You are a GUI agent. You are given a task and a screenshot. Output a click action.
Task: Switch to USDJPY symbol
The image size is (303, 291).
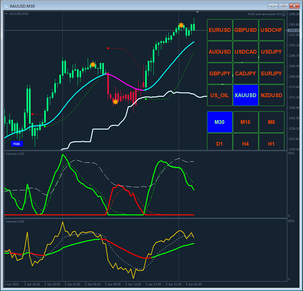click(x=271, y=52)
